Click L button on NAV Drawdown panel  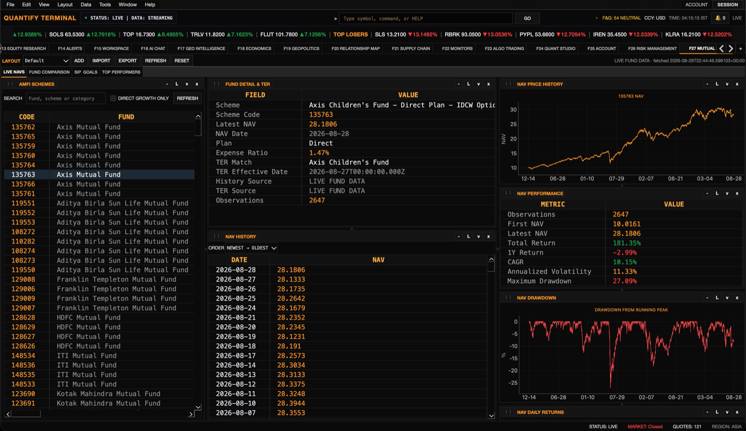(x=717, y=298)
